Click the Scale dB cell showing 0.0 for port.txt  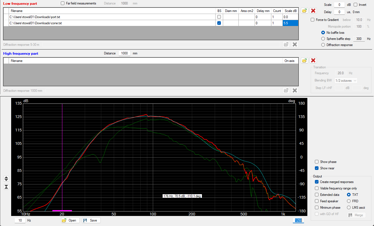tap(290, 17)
